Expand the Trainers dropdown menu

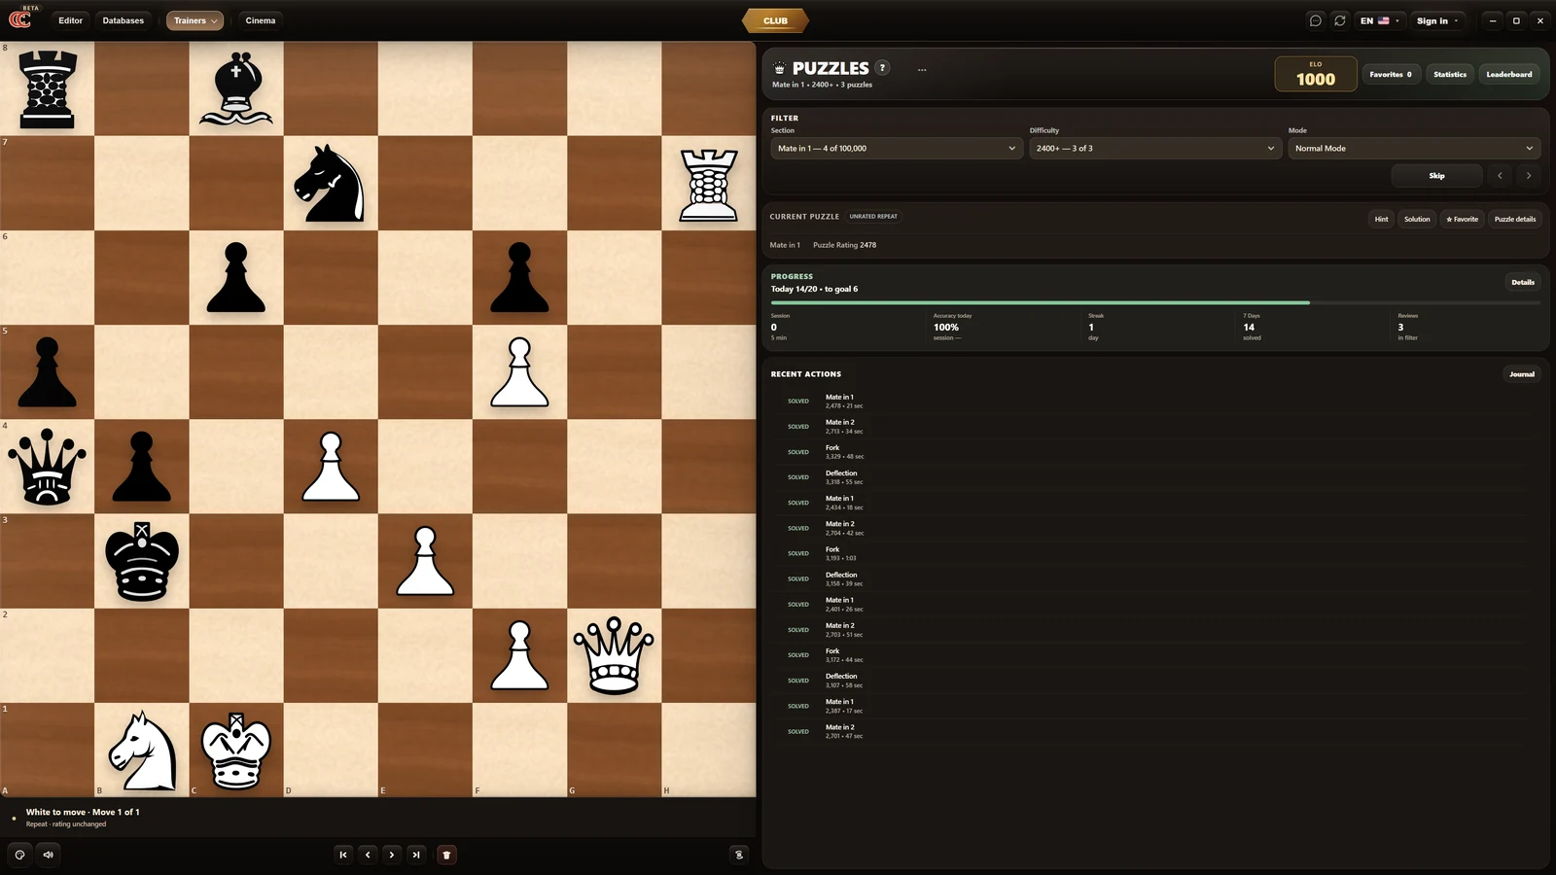click(194, 20)
